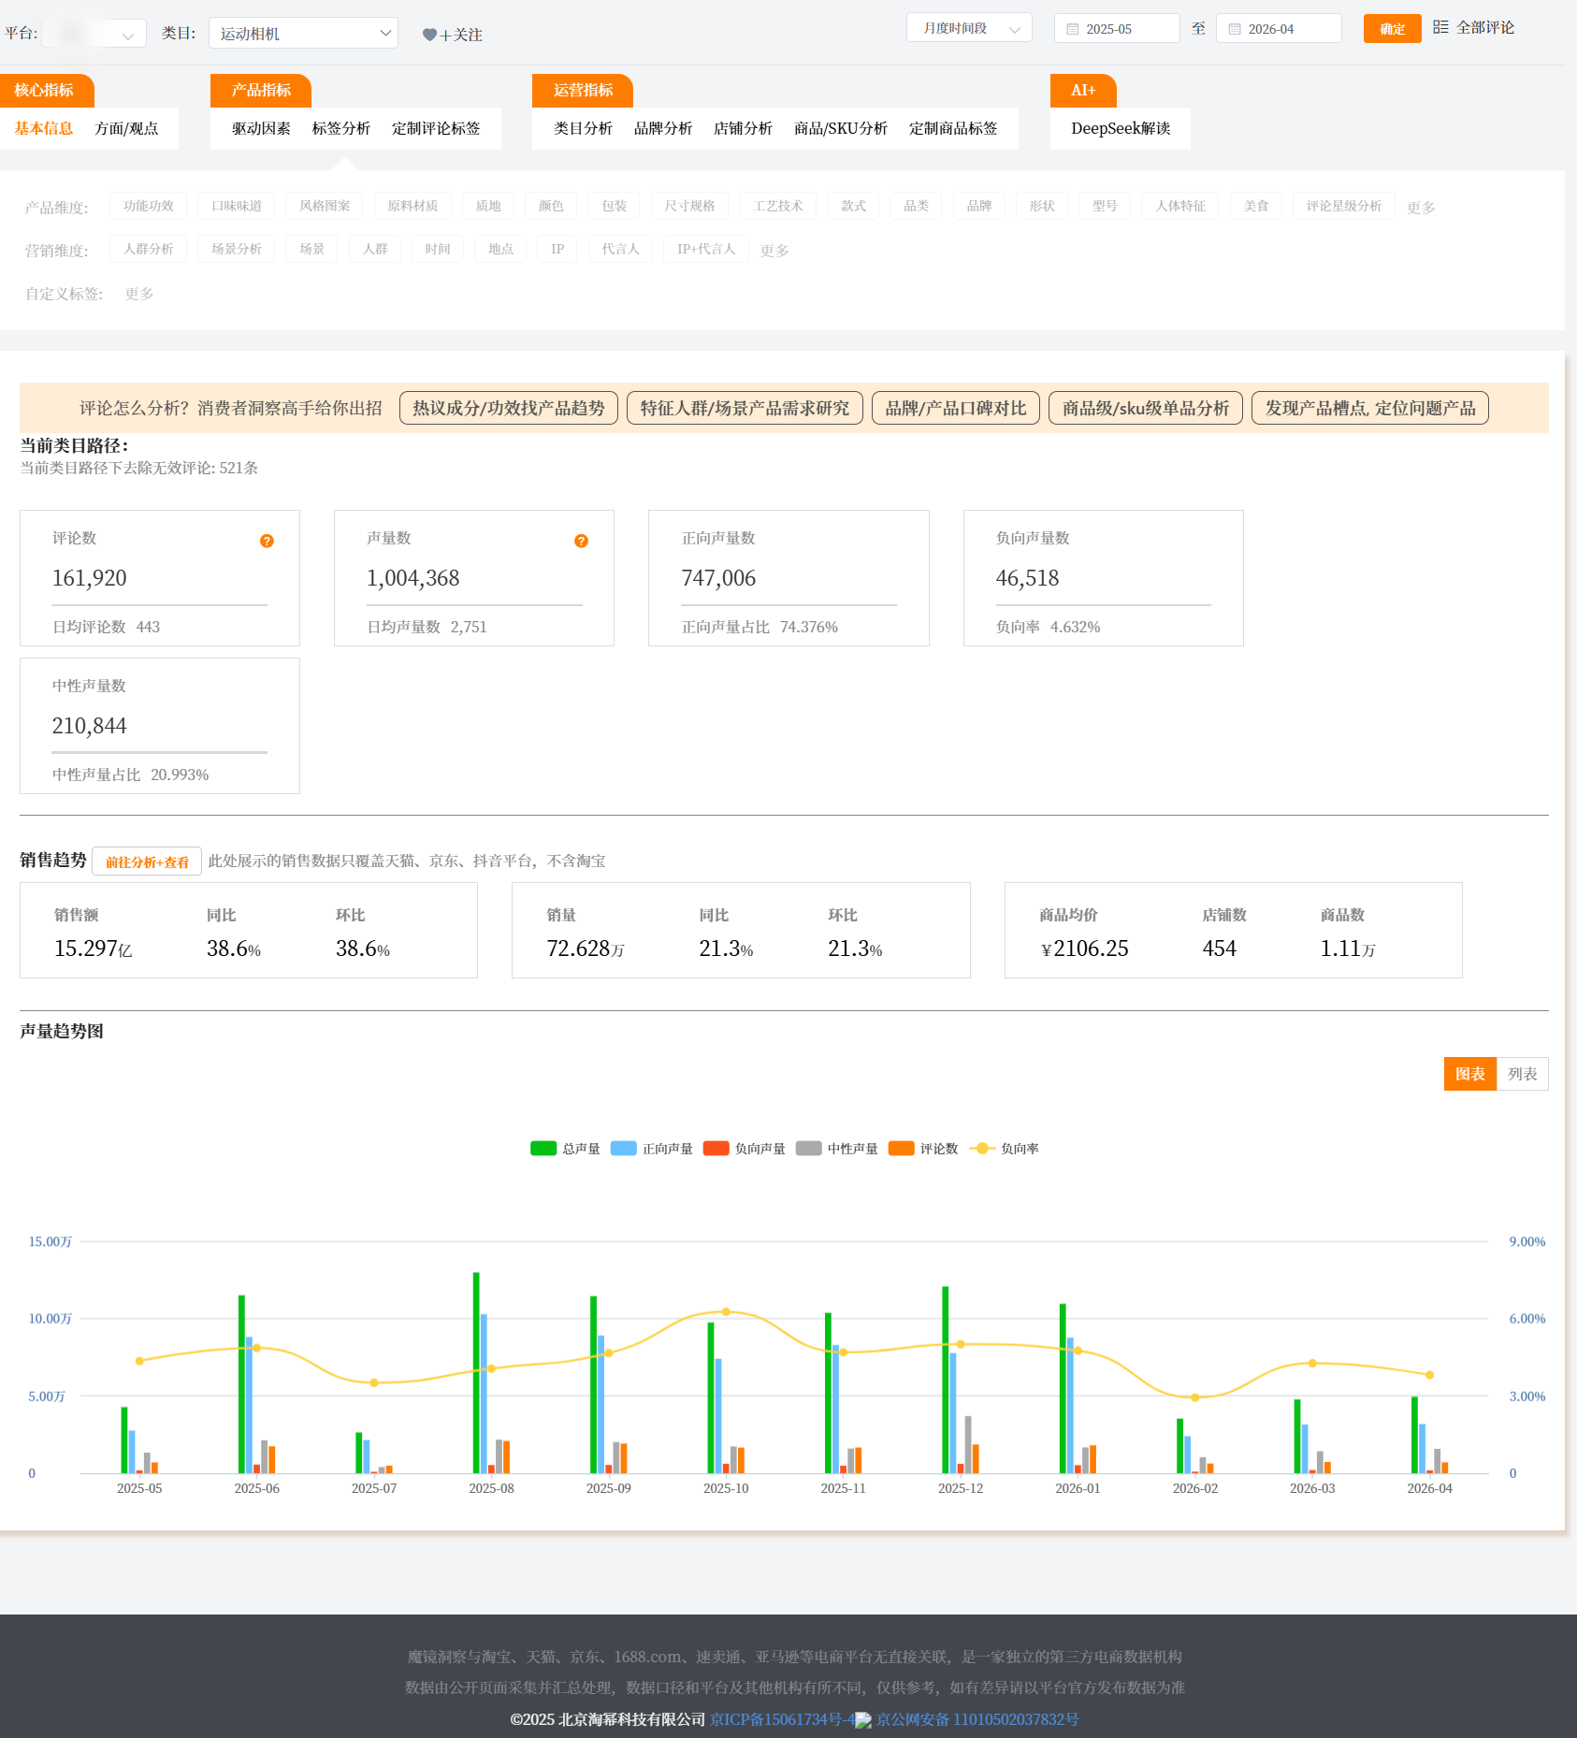Viewport: 1577px width, 1738px height.
Task: Click the orange 确定 confirm button
Action: [x=1392, y=28]
